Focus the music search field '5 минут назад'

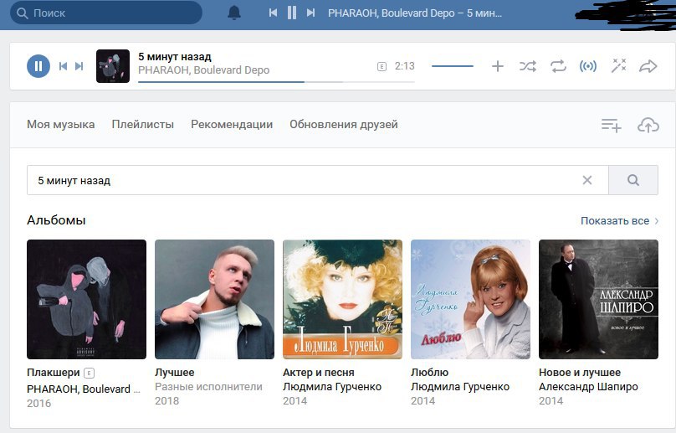tap(318, 180)
